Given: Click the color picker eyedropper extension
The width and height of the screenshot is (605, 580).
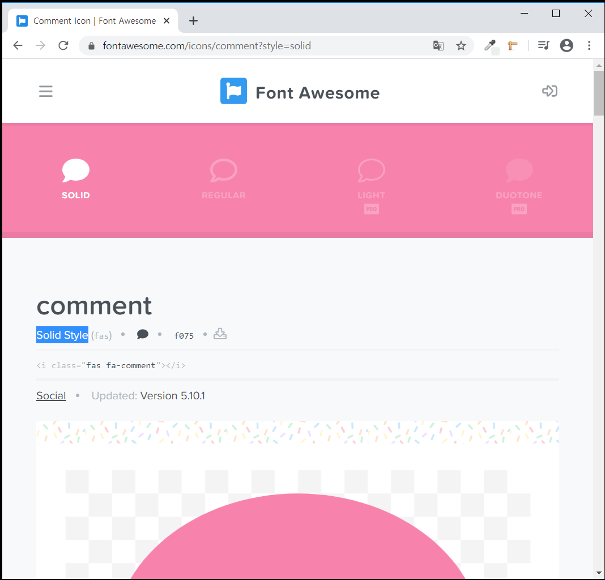Looking at the screenshot, I should [x=491, y=46].
